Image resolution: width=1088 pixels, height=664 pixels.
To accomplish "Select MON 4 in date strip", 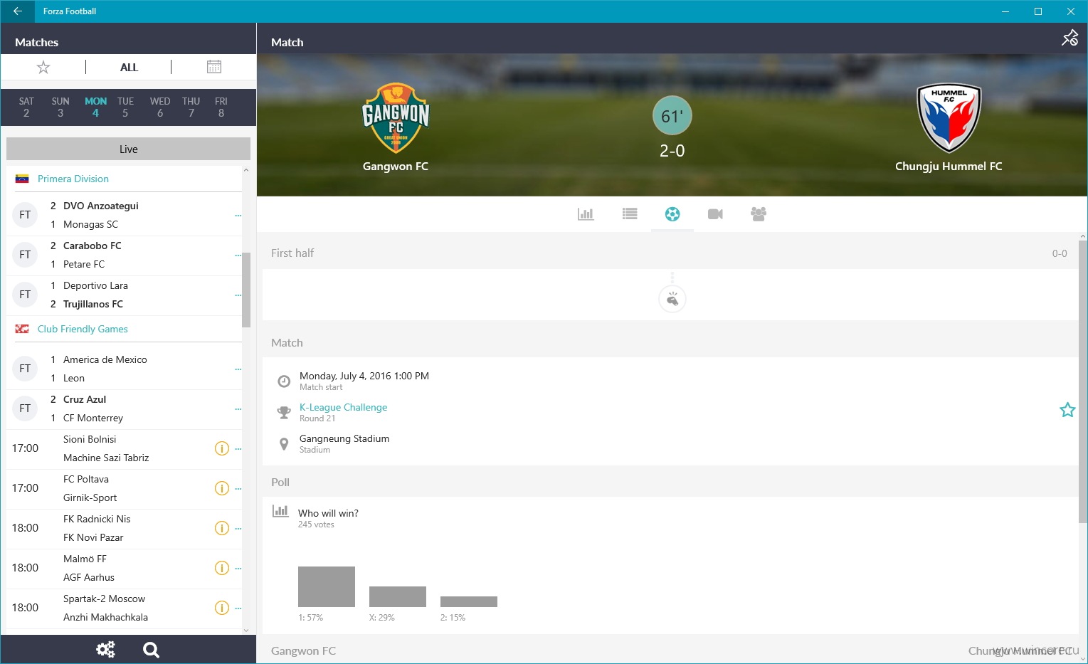I will pos(95,107).
